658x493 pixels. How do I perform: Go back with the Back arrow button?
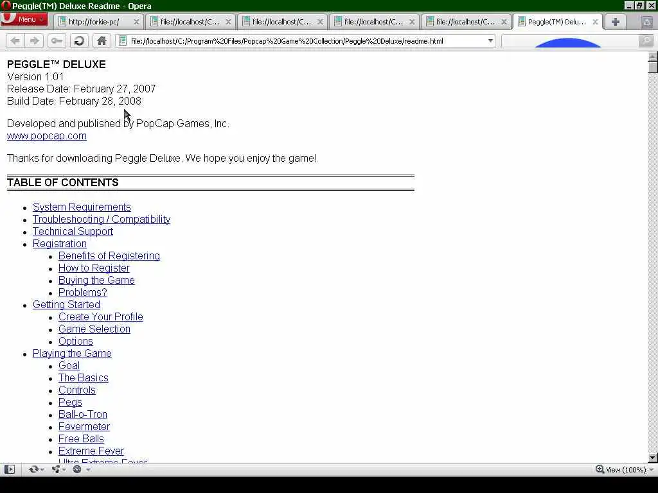tap(15, 40)
